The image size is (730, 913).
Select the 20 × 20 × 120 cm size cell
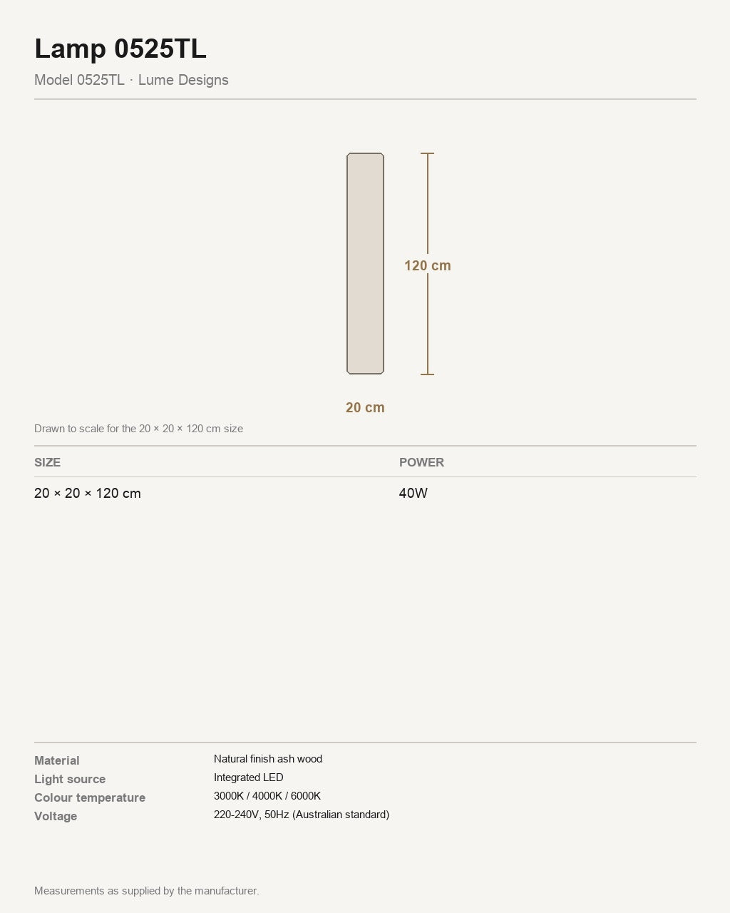[x=88, y=493]
